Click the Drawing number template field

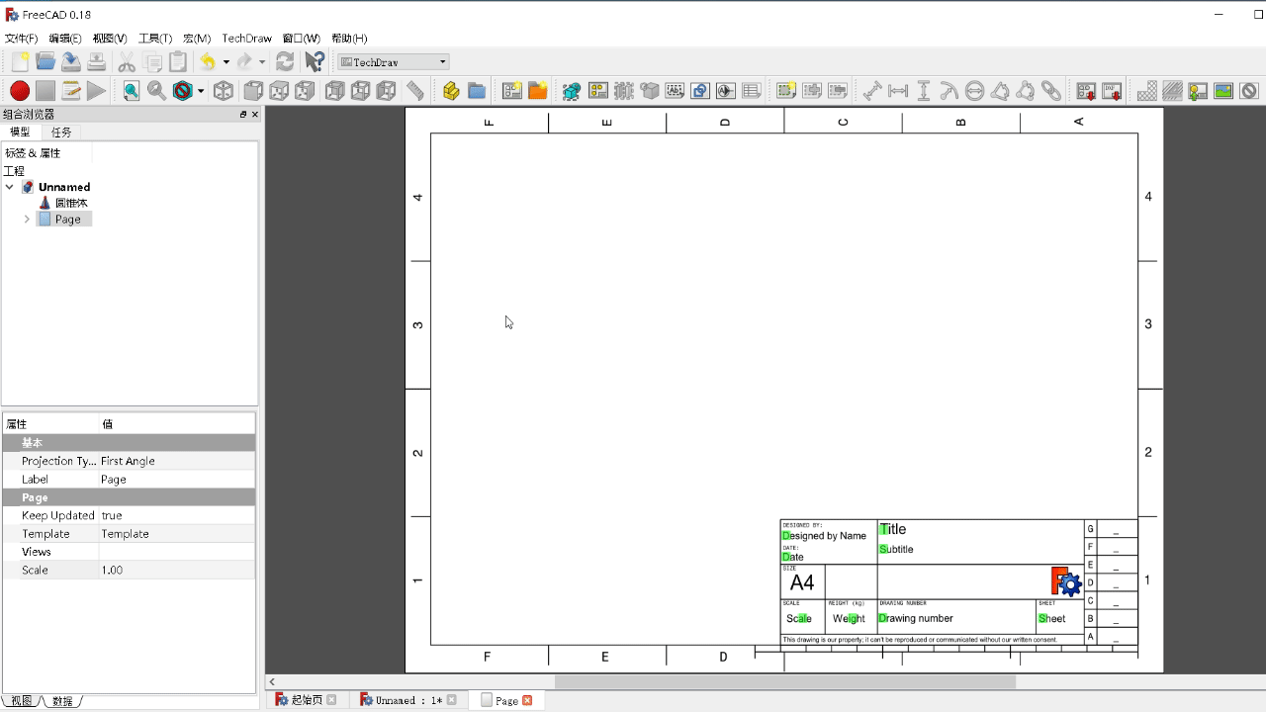point(916,618)
